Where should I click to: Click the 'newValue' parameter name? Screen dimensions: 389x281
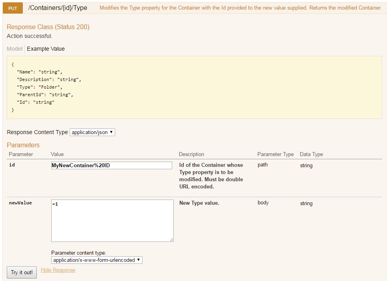coord(20,203)
